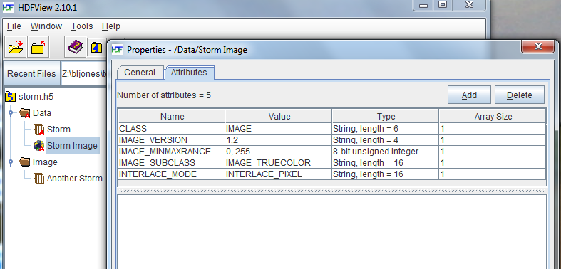
Task: Collapse the Data group node
Action: [x=11, y=113]
